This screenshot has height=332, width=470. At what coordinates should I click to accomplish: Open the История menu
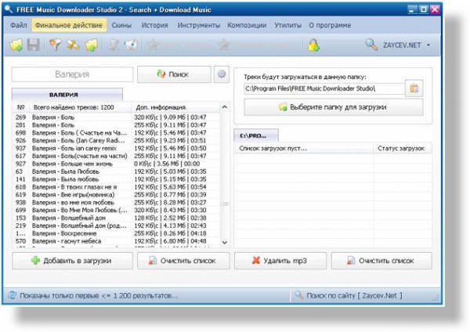coord(154,25)
